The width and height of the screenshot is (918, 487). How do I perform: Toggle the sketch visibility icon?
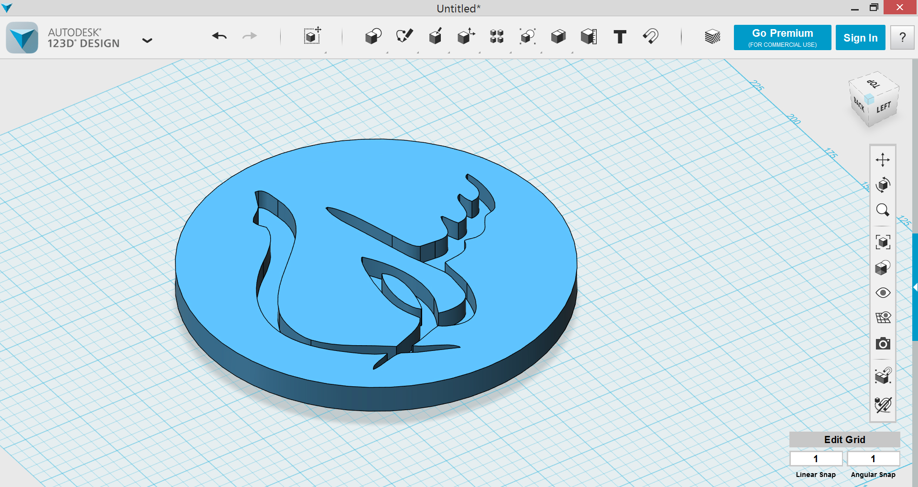(883, 405)
